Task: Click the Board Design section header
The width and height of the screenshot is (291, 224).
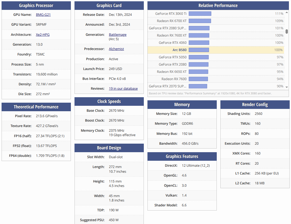Action: [109, 148]
